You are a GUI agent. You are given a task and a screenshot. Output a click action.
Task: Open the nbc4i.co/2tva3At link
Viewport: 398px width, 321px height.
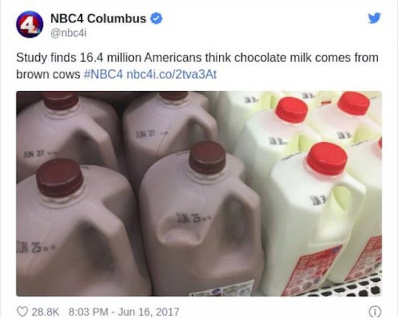pyautogui.click(x=172, y=75)
